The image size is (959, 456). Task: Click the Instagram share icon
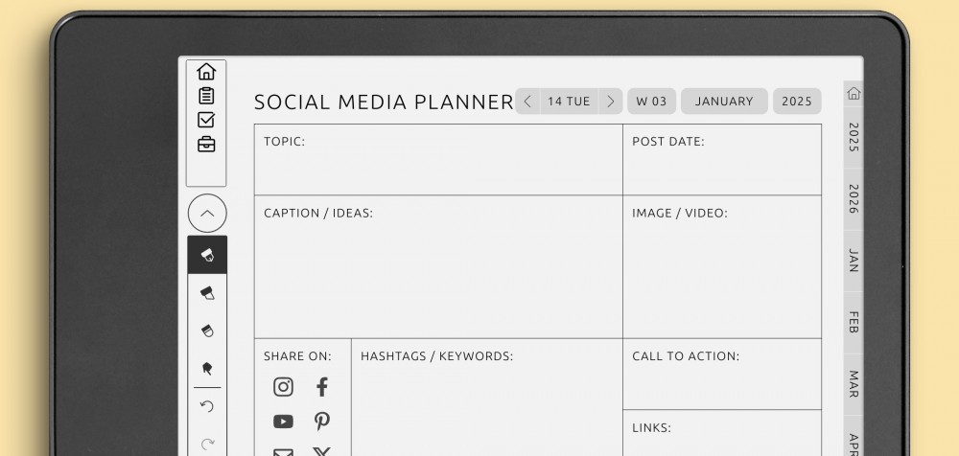[283, 387]
